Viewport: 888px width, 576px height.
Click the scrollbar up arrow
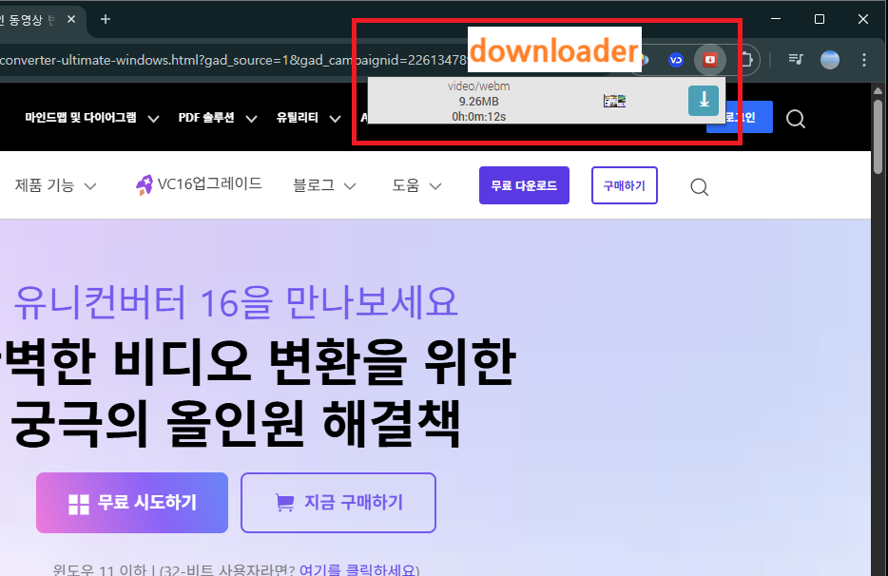878,90
